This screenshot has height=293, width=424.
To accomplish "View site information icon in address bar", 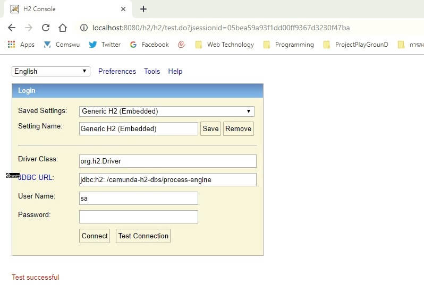I will (84, 28).
